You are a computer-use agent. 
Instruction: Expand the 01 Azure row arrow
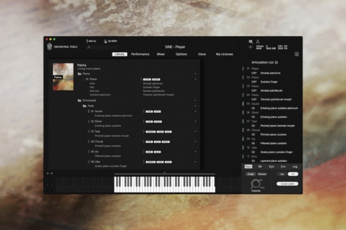coord(195,112)
